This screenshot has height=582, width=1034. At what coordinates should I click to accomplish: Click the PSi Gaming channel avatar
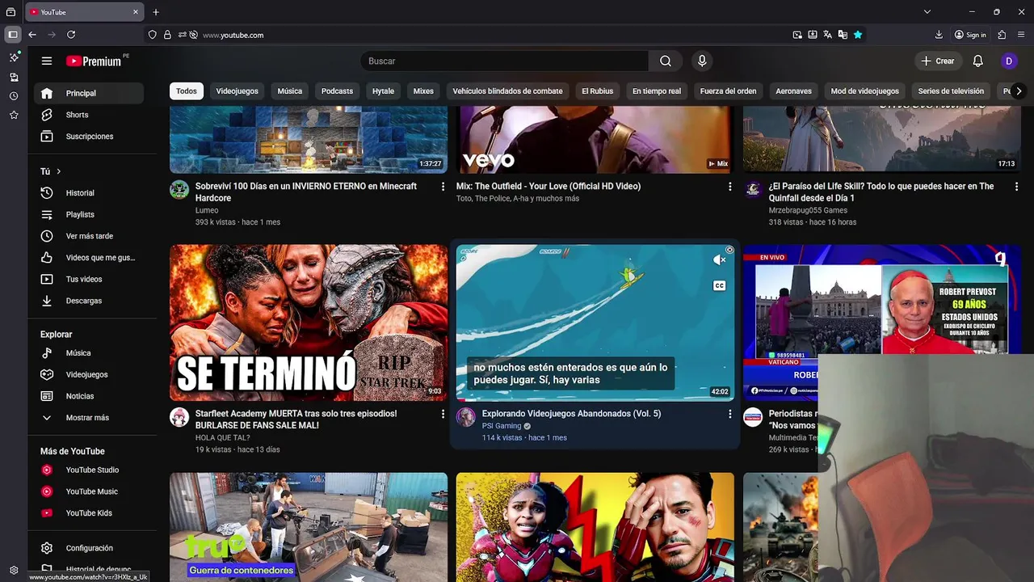point(466,417)
